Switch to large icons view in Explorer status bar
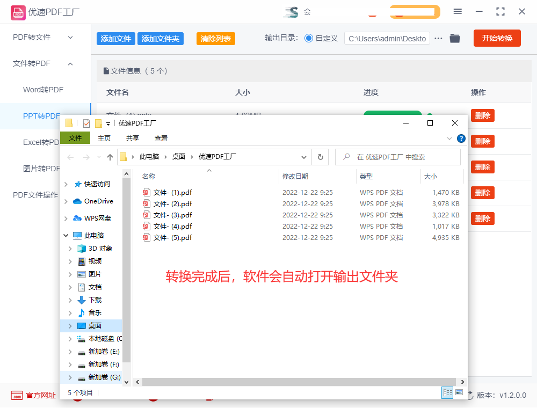 coord(459,392)
